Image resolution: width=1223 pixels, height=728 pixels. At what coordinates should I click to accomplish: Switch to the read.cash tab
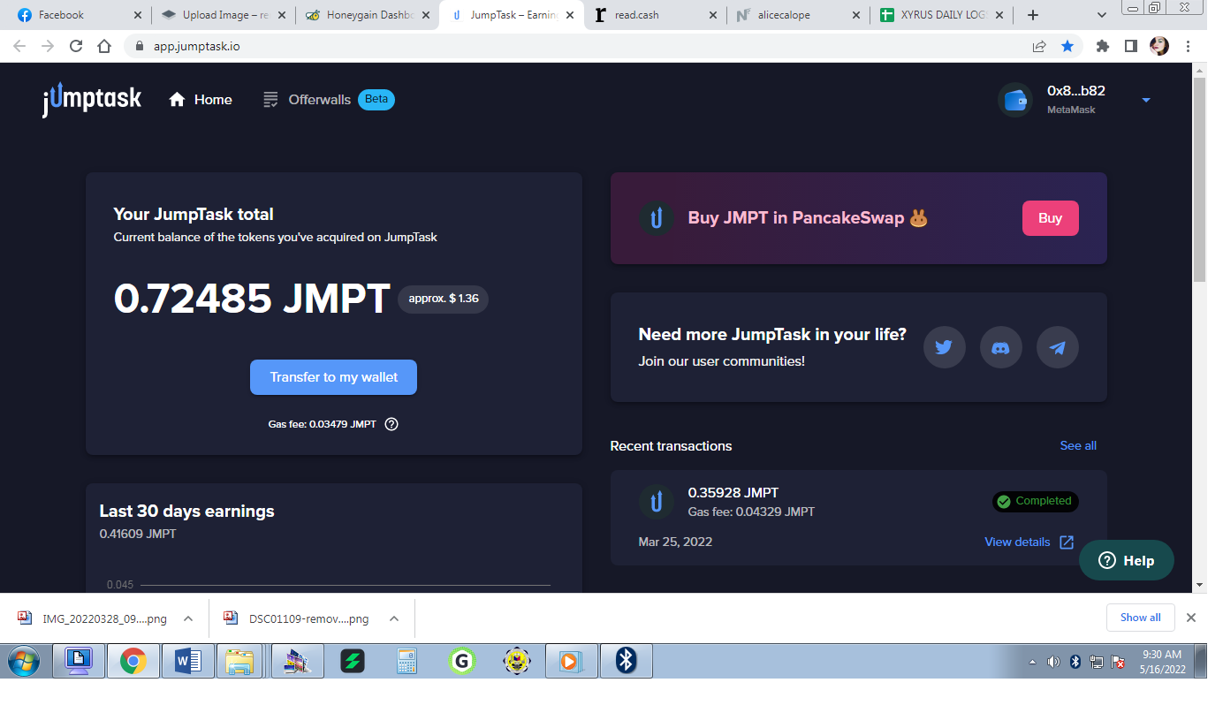tap(654, 15)
